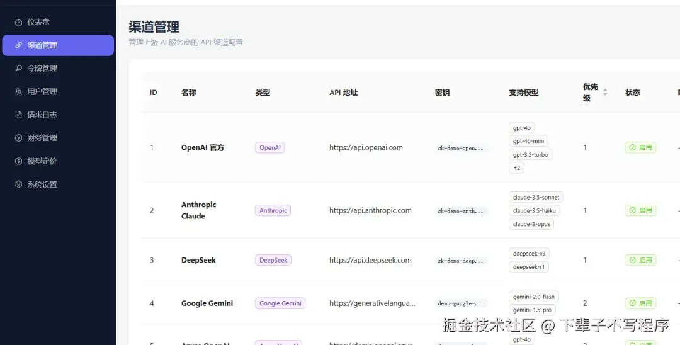Click the 名称 column header
Viewport: 680px width, 345px height.
click(x=189, y=93)
